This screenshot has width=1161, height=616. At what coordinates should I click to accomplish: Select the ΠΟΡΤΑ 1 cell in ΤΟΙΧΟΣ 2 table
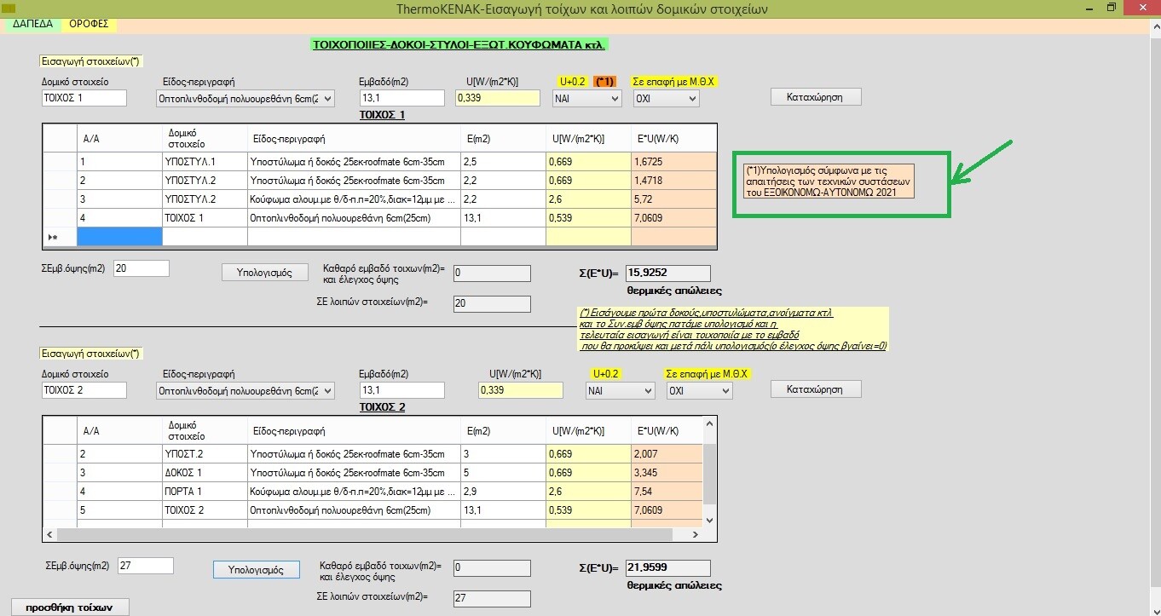pyautogui.click(x=204, y=492)
